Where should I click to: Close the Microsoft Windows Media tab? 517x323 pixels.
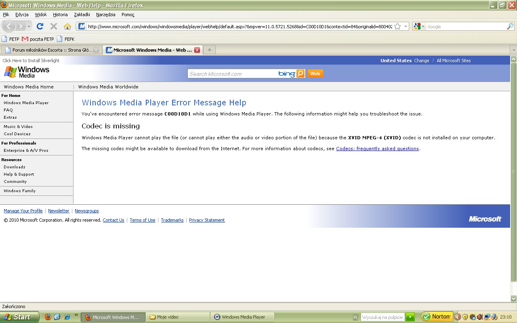pos(197,50)
